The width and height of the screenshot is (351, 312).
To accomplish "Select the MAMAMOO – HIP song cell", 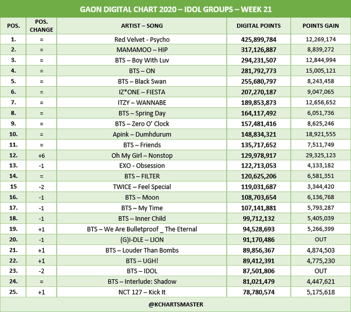I will click(x=142, y=50).
